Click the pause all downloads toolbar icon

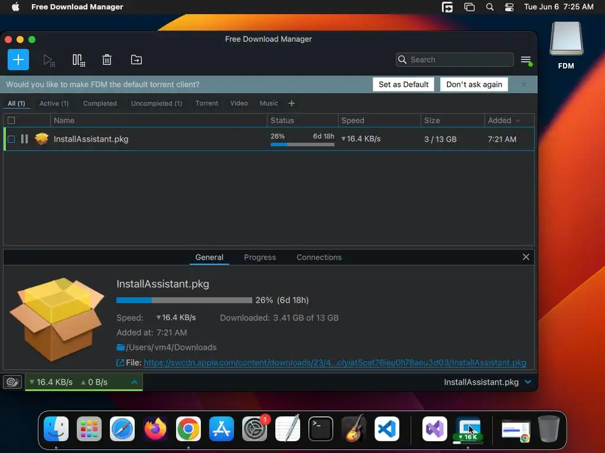(79, 60)
